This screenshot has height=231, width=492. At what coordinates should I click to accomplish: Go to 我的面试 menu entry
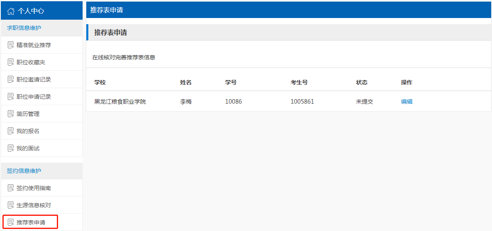pyautogui.click(x=28, y=148)
